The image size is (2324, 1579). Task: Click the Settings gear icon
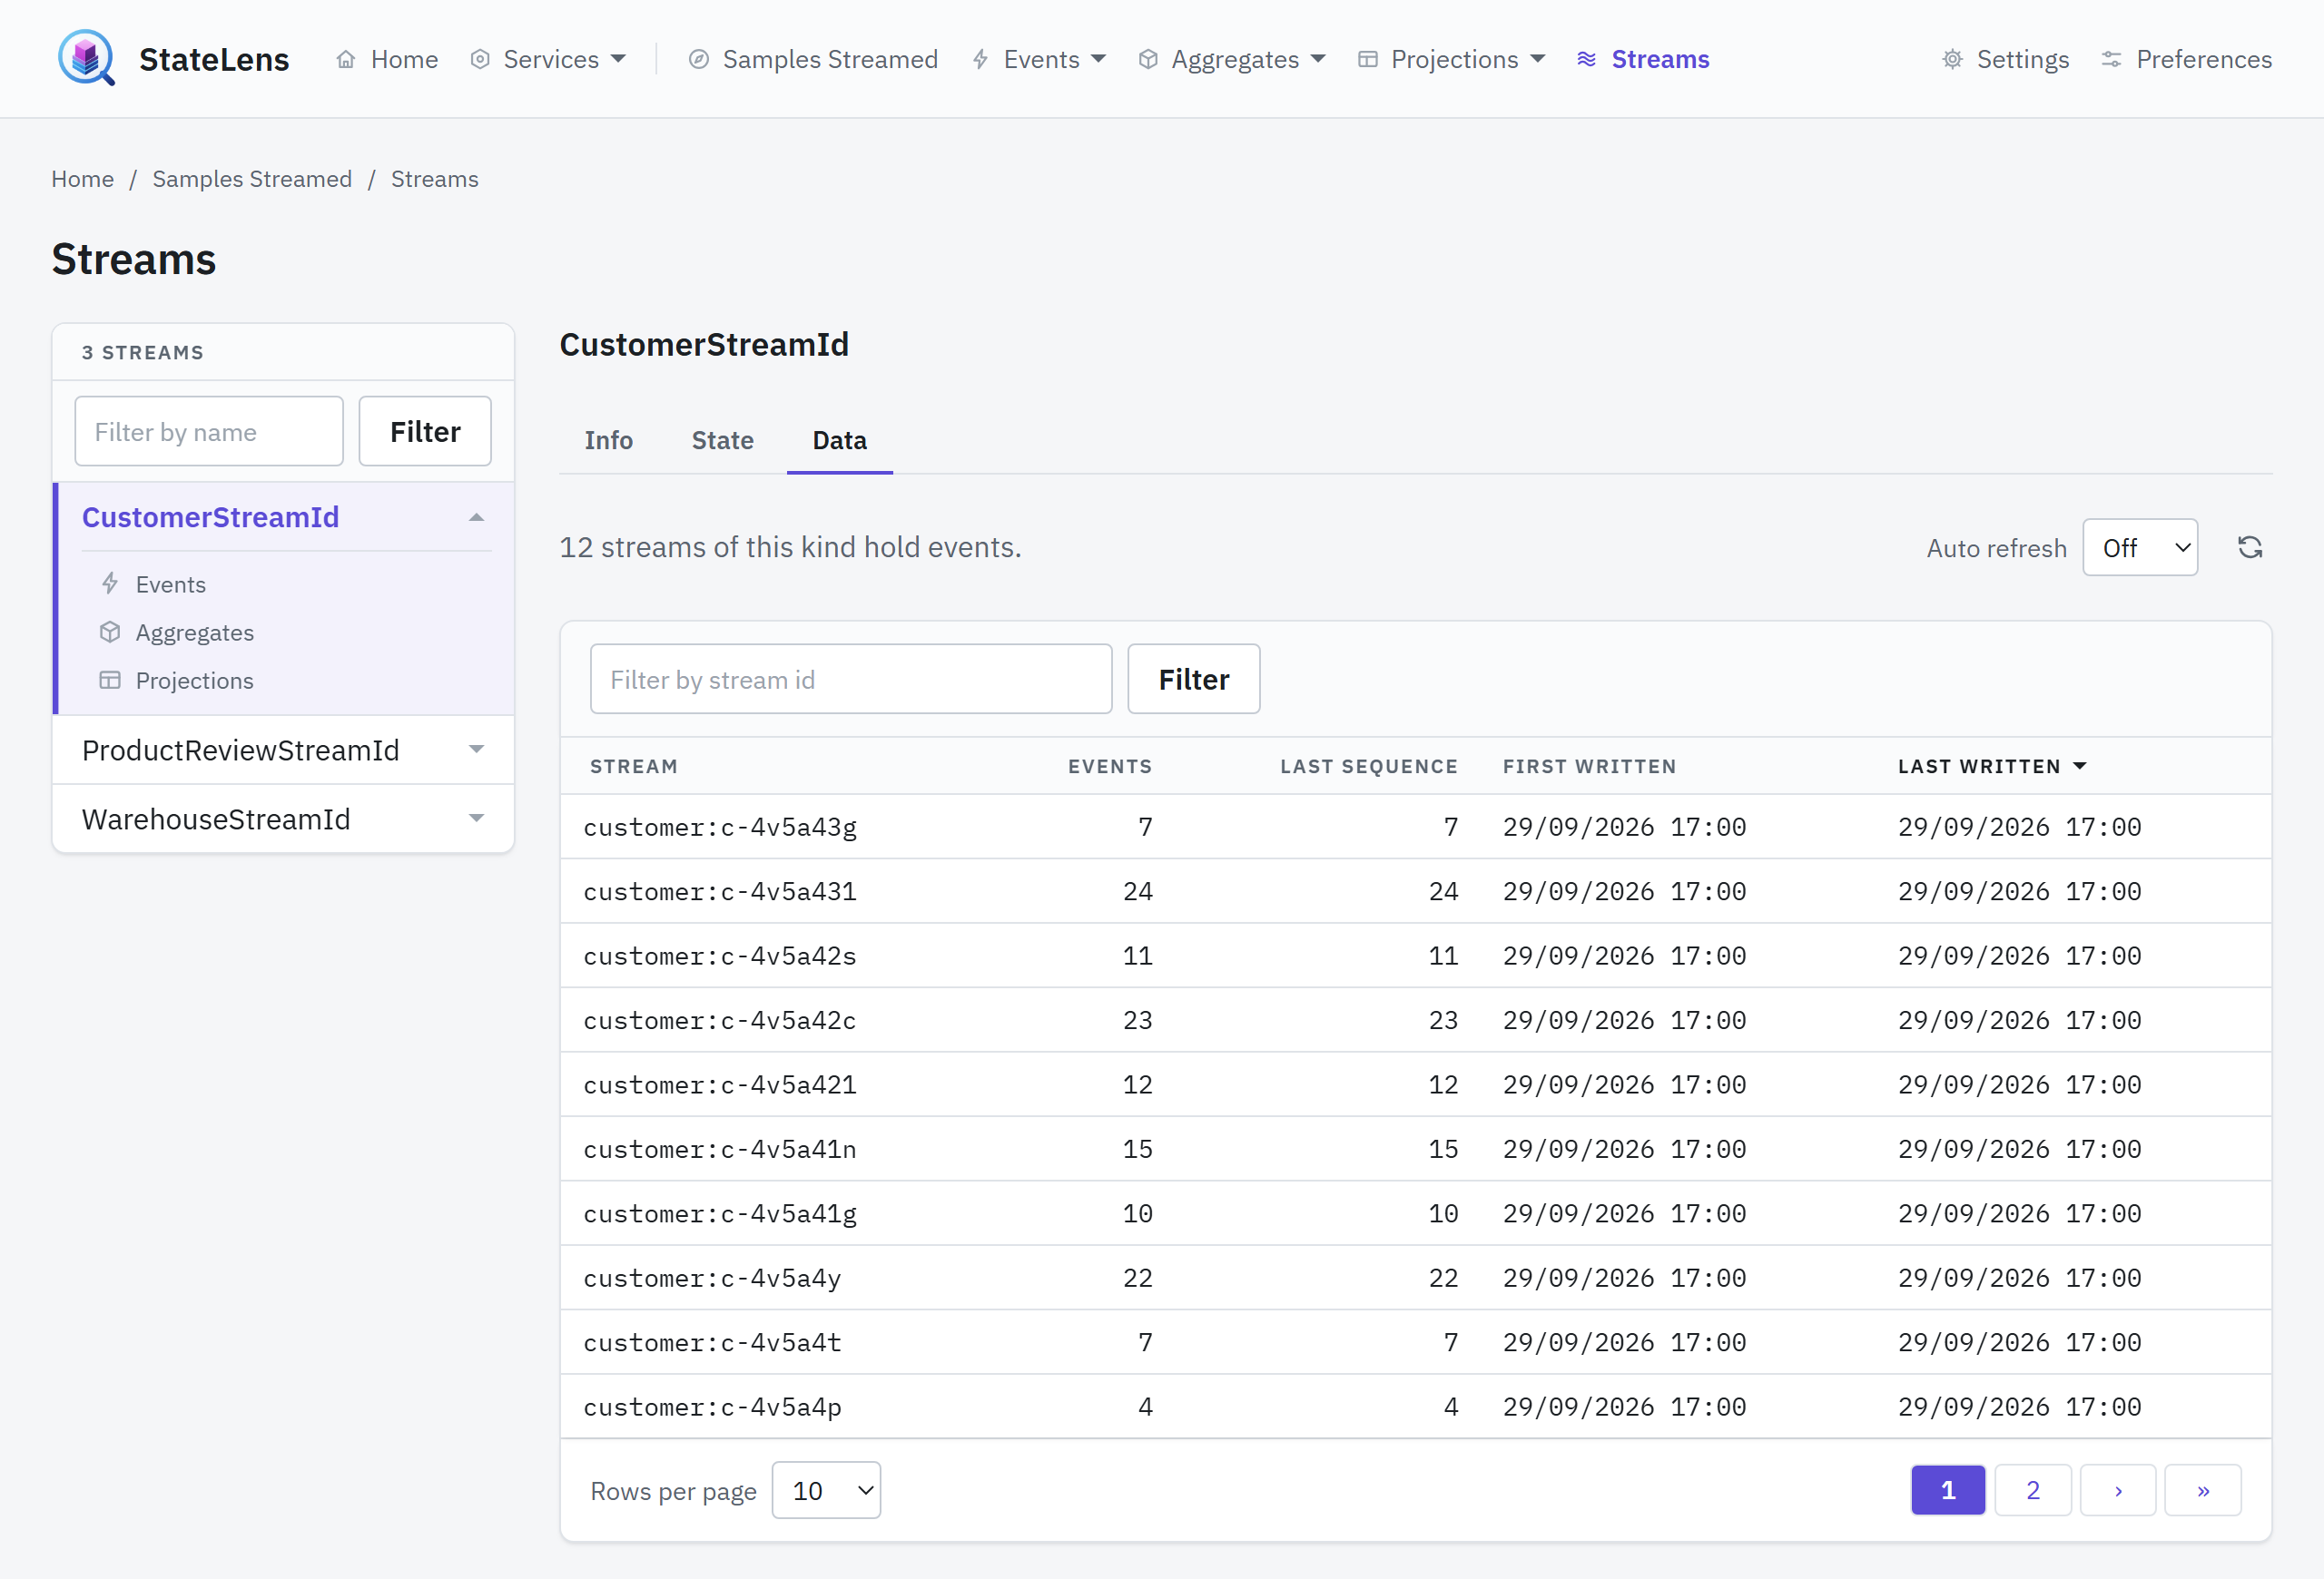coord(1952,59)
